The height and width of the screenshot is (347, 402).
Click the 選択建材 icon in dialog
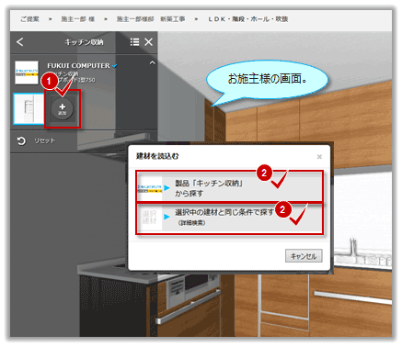coord(149,217)
